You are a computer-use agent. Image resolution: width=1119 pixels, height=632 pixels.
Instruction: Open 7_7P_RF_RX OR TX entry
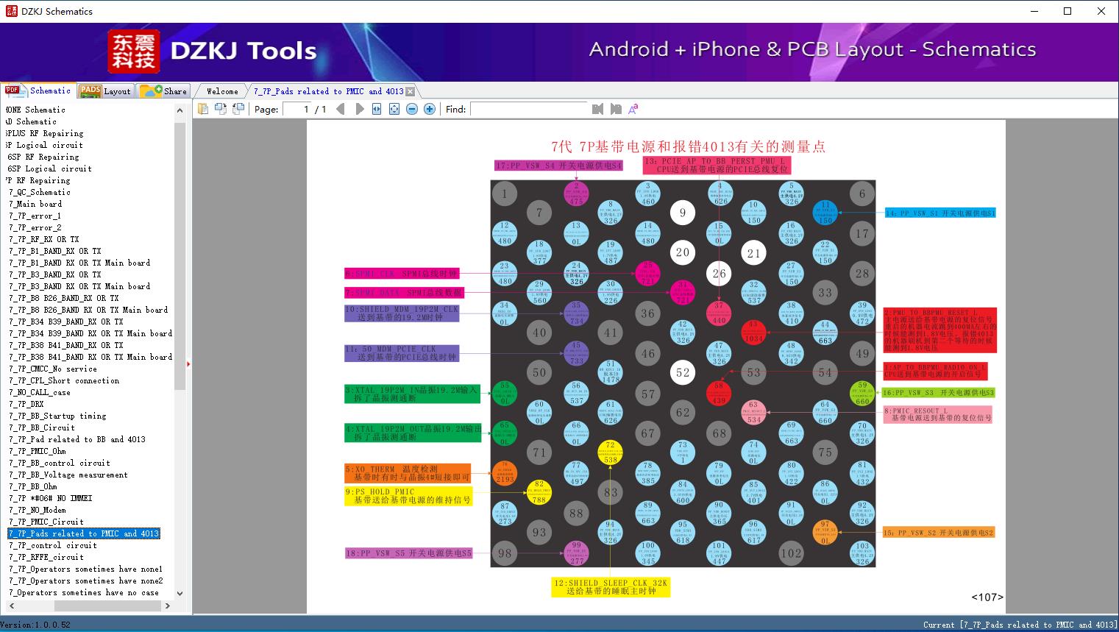(x=44, y=239)
